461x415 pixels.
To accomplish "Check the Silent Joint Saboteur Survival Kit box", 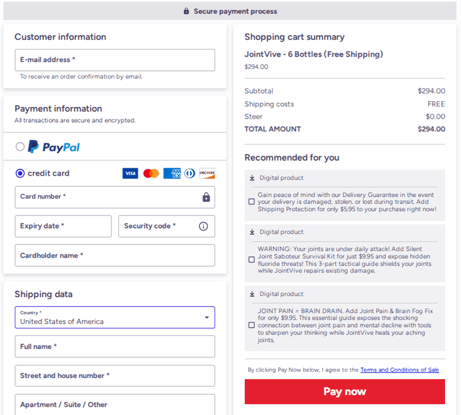I will [x=251, y=260].
